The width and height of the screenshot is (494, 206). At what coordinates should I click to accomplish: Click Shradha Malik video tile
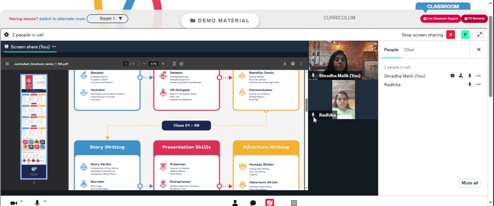coord(343,60)
